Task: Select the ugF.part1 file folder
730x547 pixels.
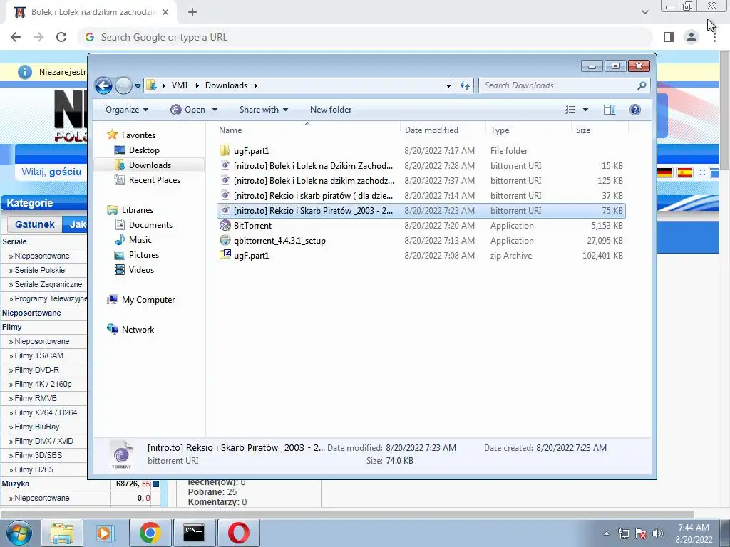Action: tap(421, 151)
